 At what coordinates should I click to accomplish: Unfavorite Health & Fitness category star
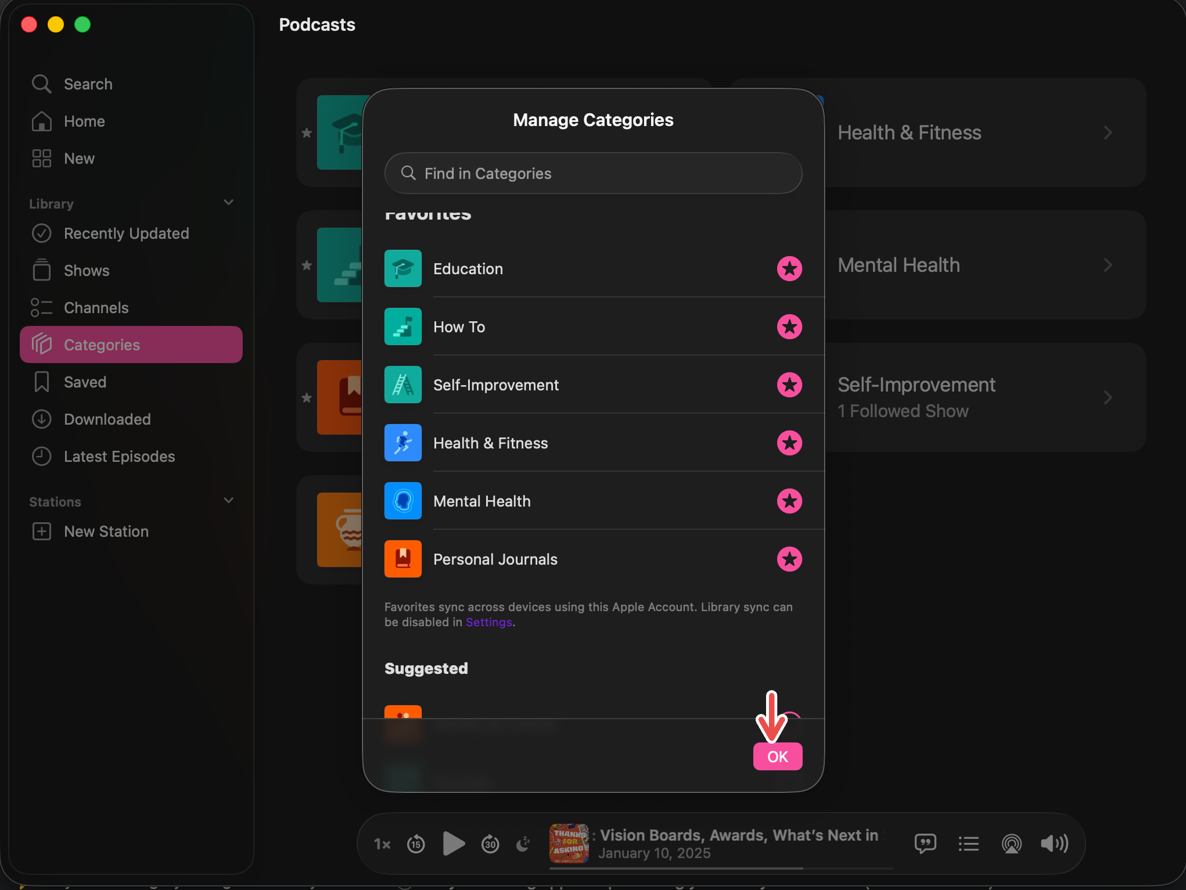pyautogui.click(x=789, y=443)
